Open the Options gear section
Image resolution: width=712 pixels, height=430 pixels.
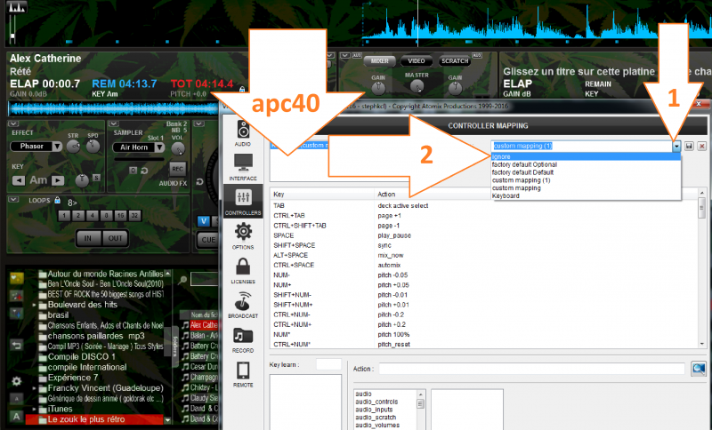(243, 236)
